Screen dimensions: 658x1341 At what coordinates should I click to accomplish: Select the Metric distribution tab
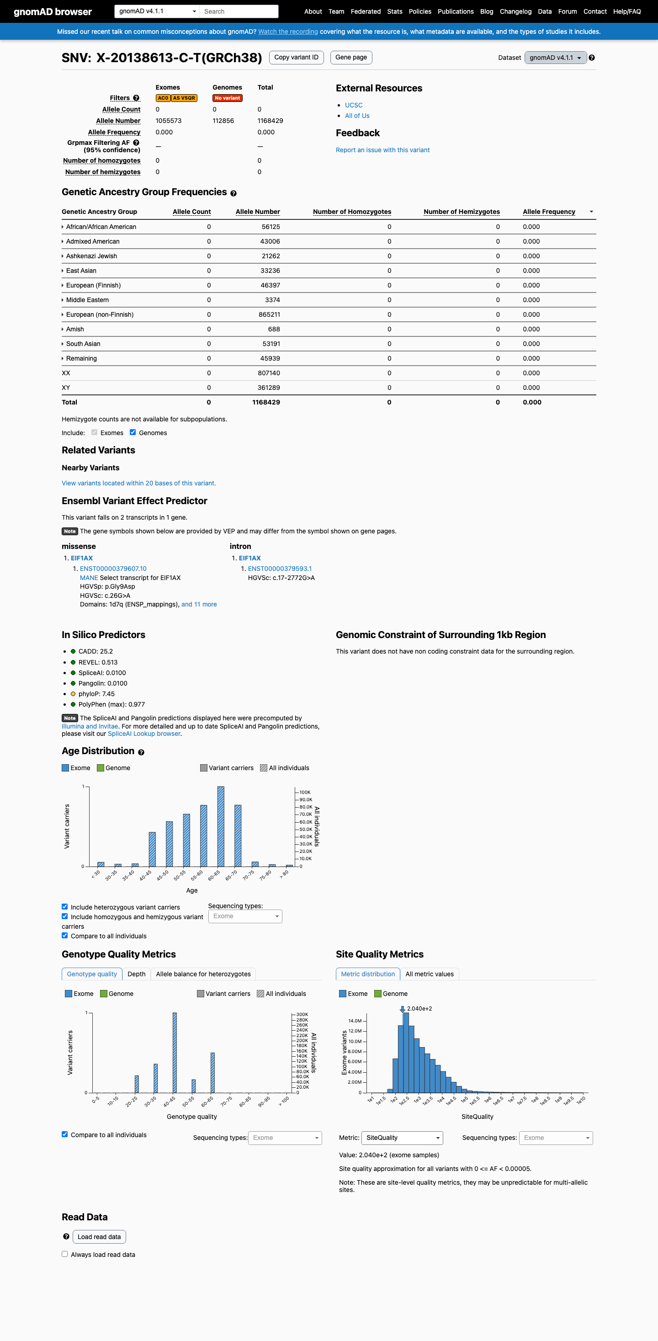pos(368,974)
